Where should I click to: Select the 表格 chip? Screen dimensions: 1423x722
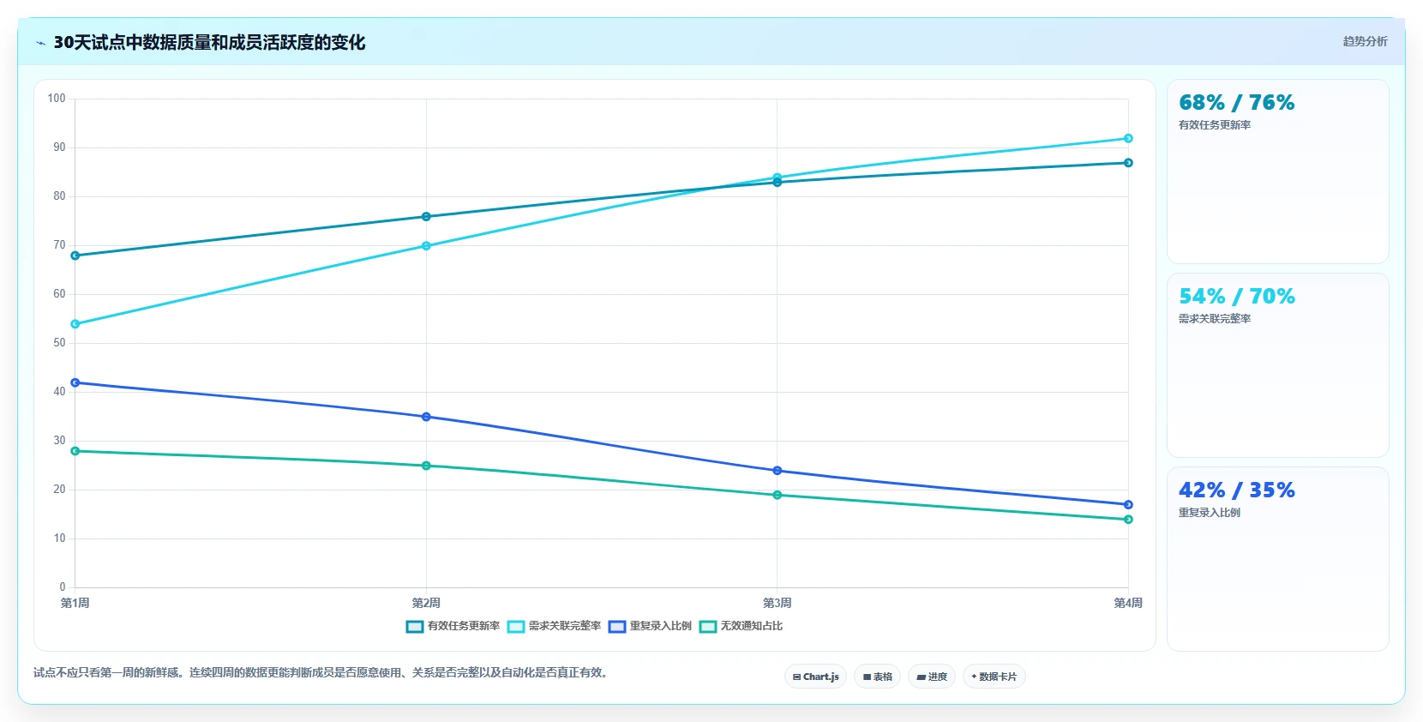point(877,677)
